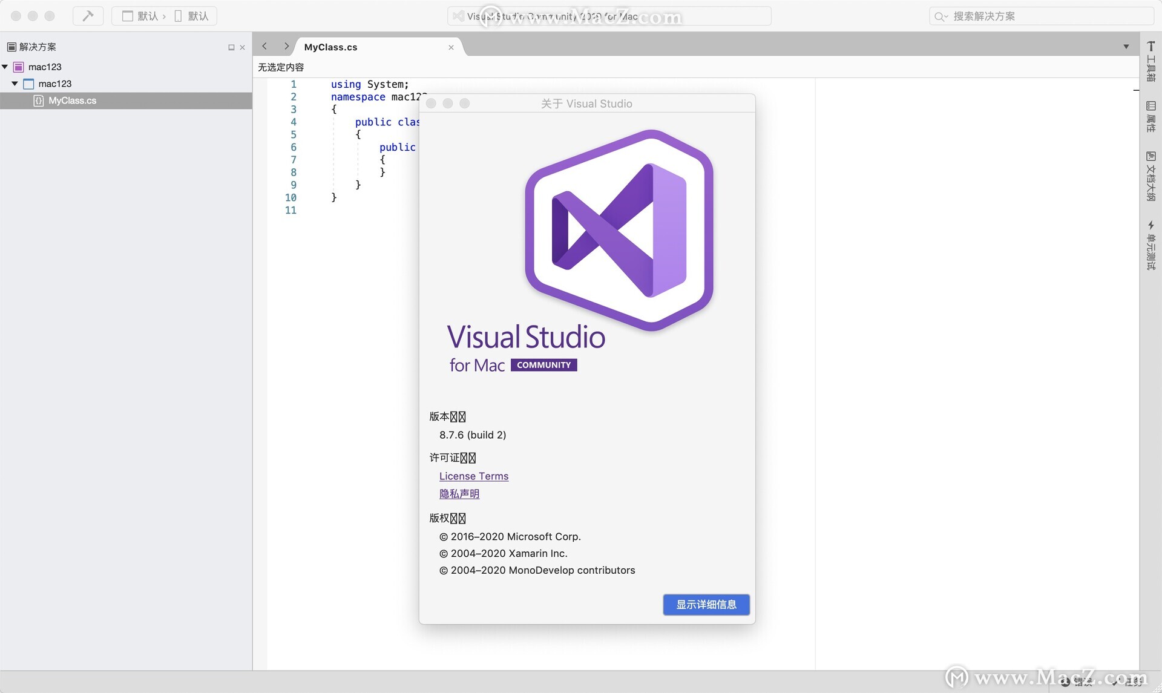Click the 搜索解决方案 search field
Screen dimensions: 1162x693
1041,16
